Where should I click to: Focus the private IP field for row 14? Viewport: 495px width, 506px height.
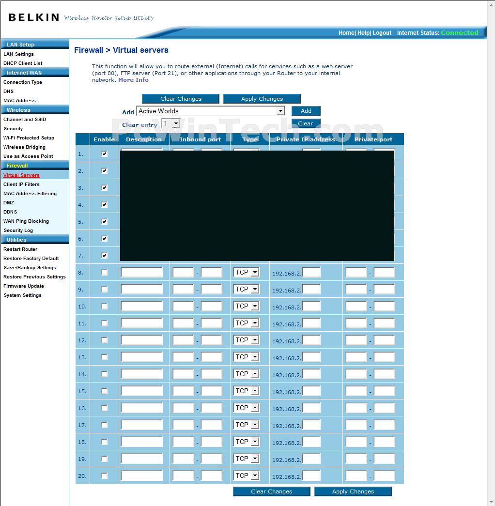pyautogui.click(x=311, y=374)
